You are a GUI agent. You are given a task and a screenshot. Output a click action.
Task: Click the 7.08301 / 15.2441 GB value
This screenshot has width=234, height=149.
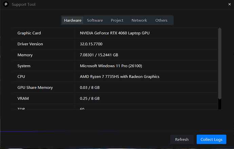point(99,55)
